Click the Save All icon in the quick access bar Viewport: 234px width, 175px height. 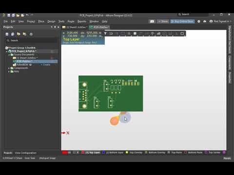(13, 15)
